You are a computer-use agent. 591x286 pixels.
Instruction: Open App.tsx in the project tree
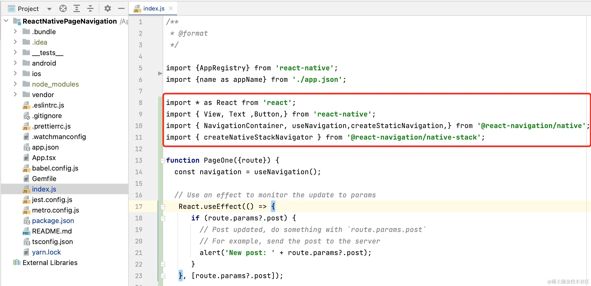coord(44,158)
